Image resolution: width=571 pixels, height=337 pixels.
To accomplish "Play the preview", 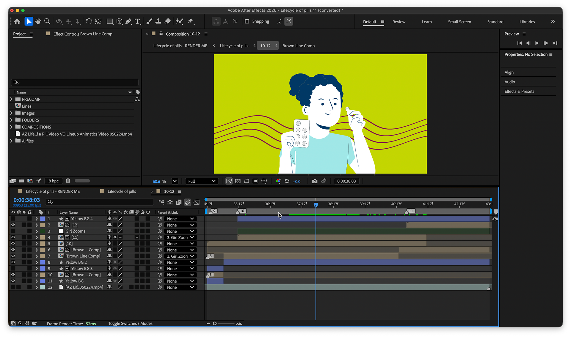I will pyautogui.click(x=537, y=43).
